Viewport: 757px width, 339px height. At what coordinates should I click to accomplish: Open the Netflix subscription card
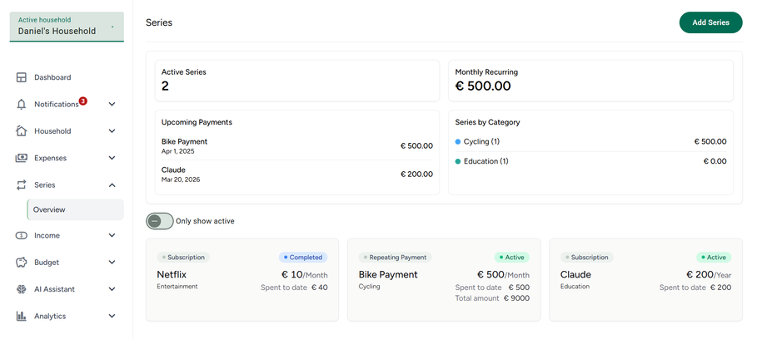click(242, 280)
